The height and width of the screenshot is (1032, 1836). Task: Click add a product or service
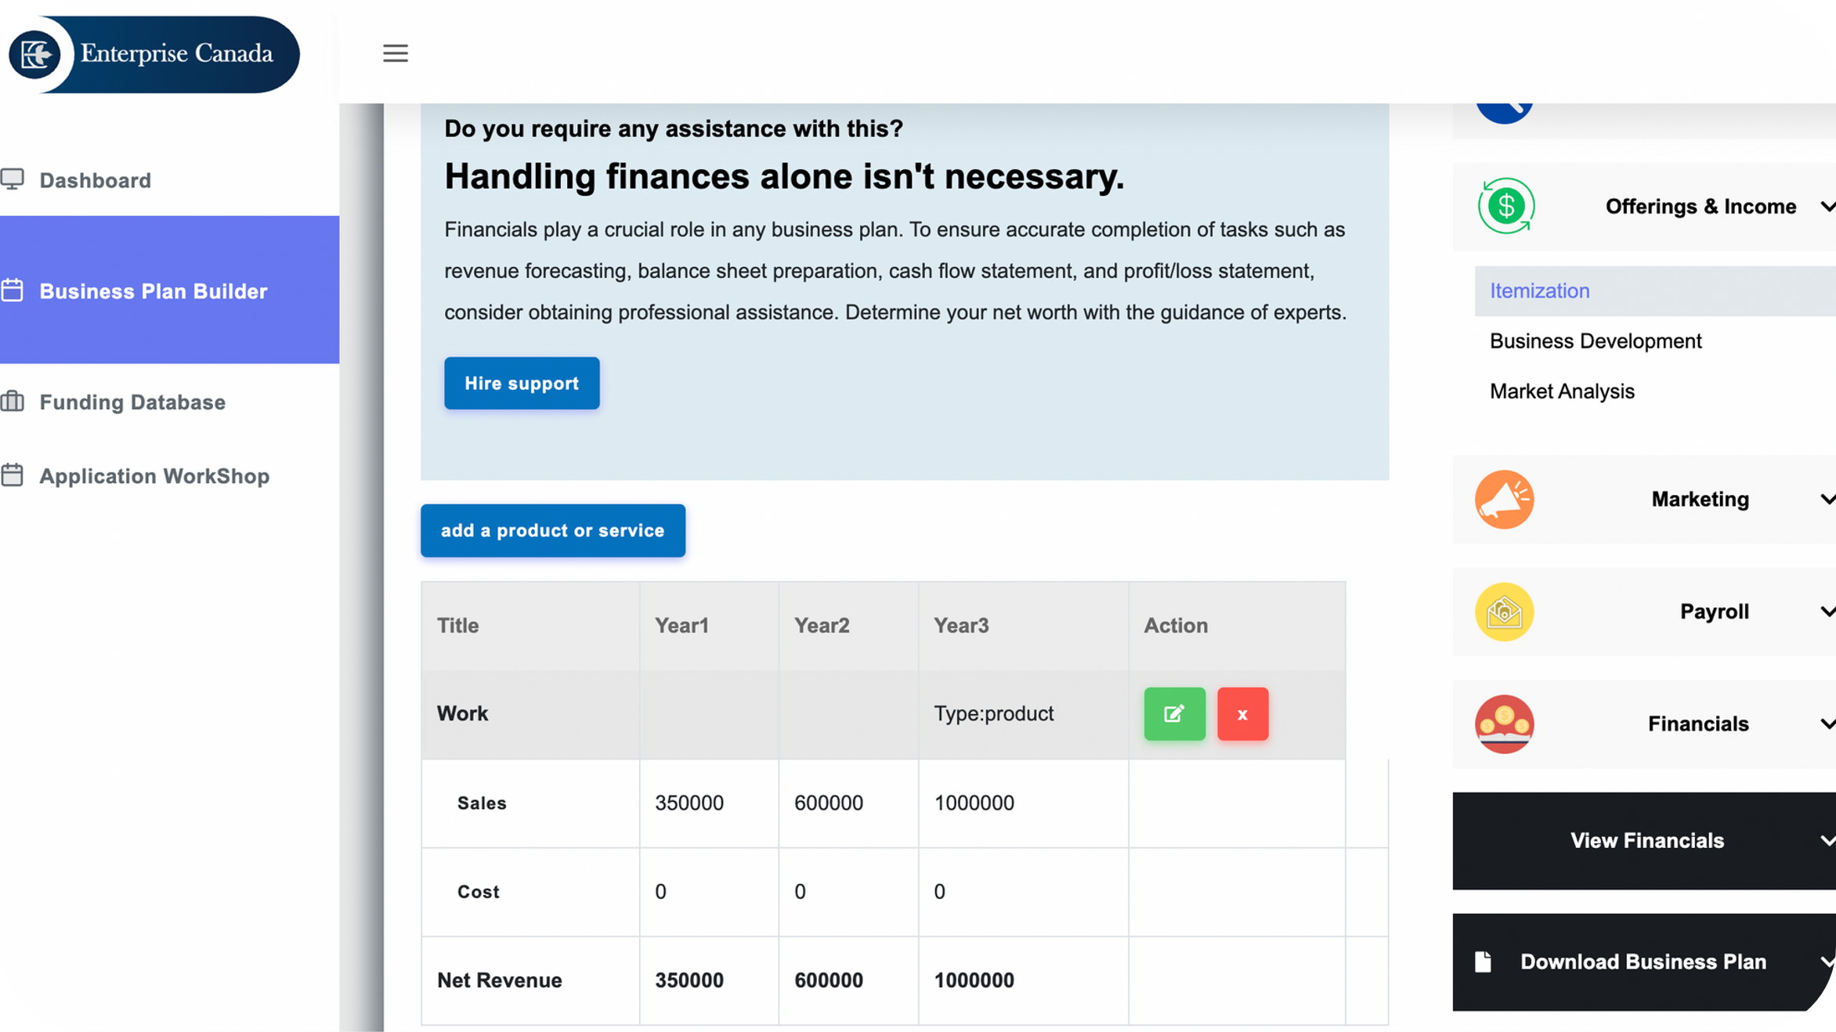(x=552, y=530)
